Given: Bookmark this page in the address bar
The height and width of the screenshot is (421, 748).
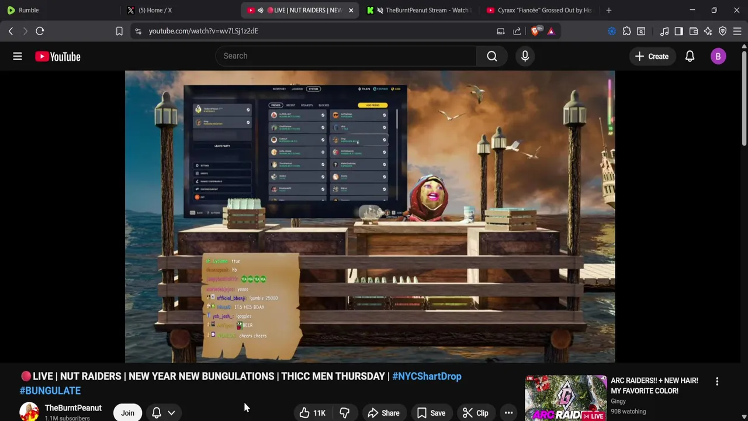Looking at the screenshot, I should pyautogui.click(x=119, y=31).
